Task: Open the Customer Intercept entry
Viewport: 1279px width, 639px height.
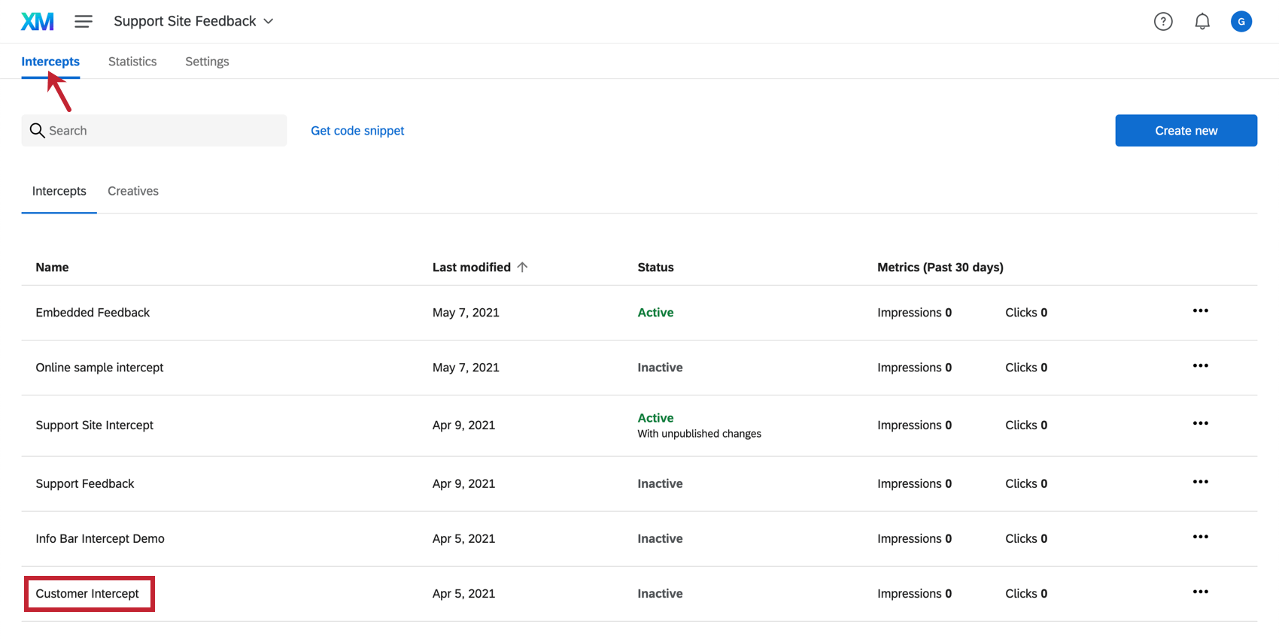Action: (x=87, y=594)
